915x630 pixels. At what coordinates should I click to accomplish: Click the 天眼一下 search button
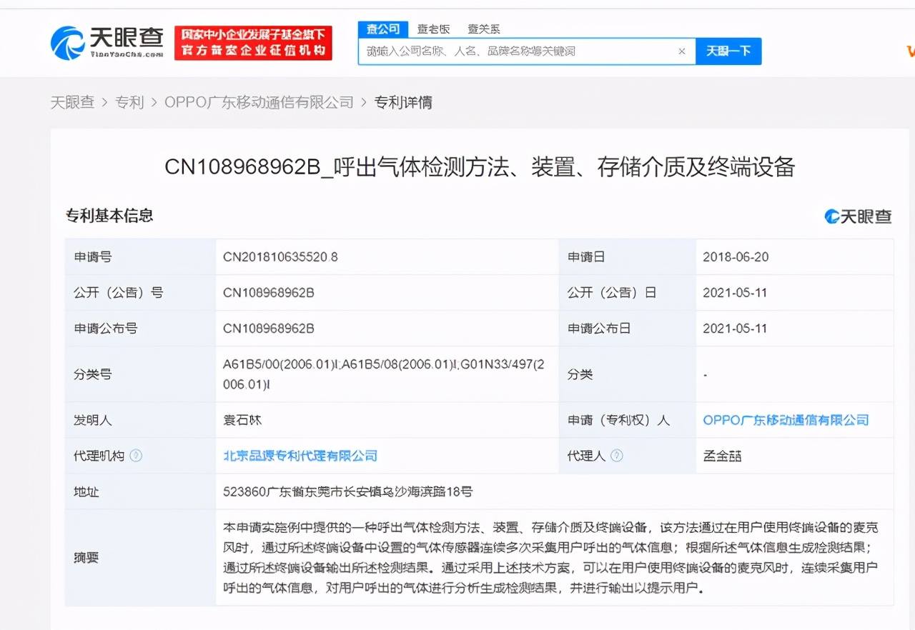click(x=728, y=51)
